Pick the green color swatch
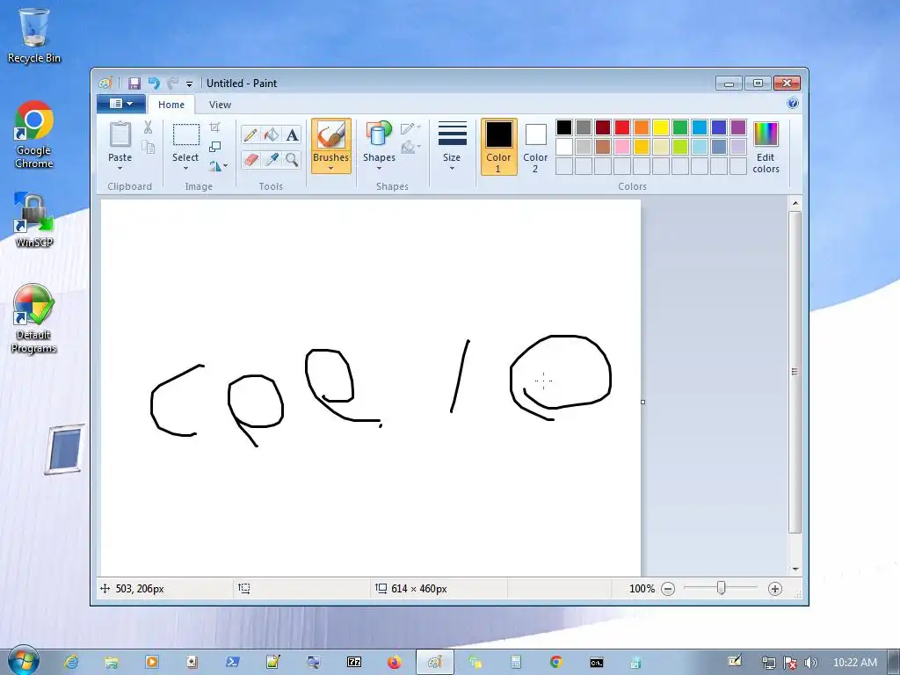This screenshot has height=675, width=900. [680, 127]
